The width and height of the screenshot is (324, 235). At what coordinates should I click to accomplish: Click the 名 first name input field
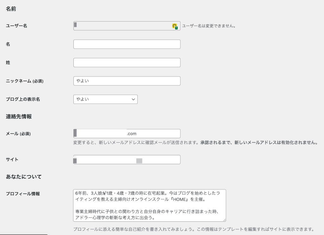pos(127,44)
